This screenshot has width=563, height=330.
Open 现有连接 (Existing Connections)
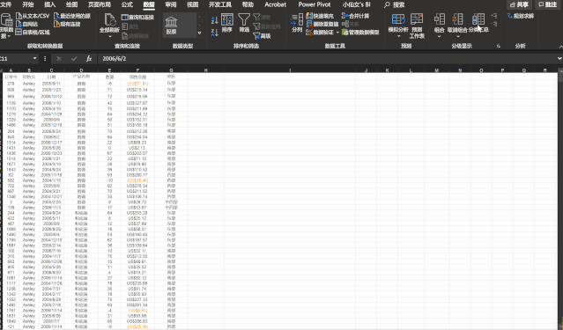pyautogui.click(x=67, y=24)
